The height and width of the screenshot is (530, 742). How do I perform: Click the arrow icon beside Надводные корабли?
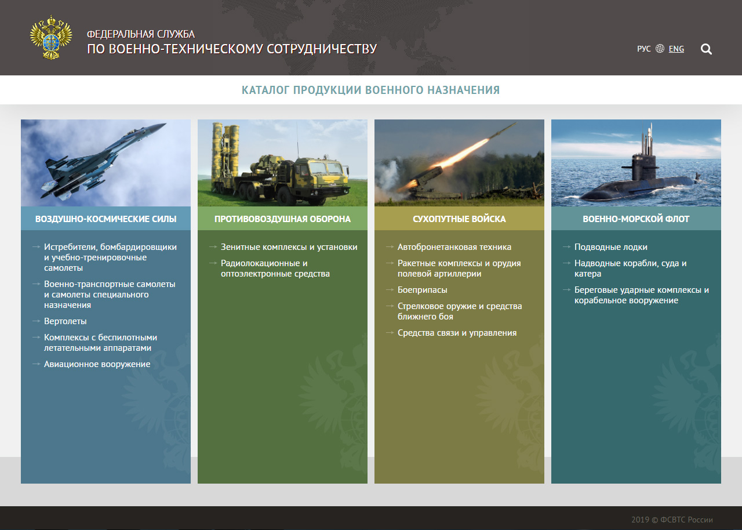[567, 263]
